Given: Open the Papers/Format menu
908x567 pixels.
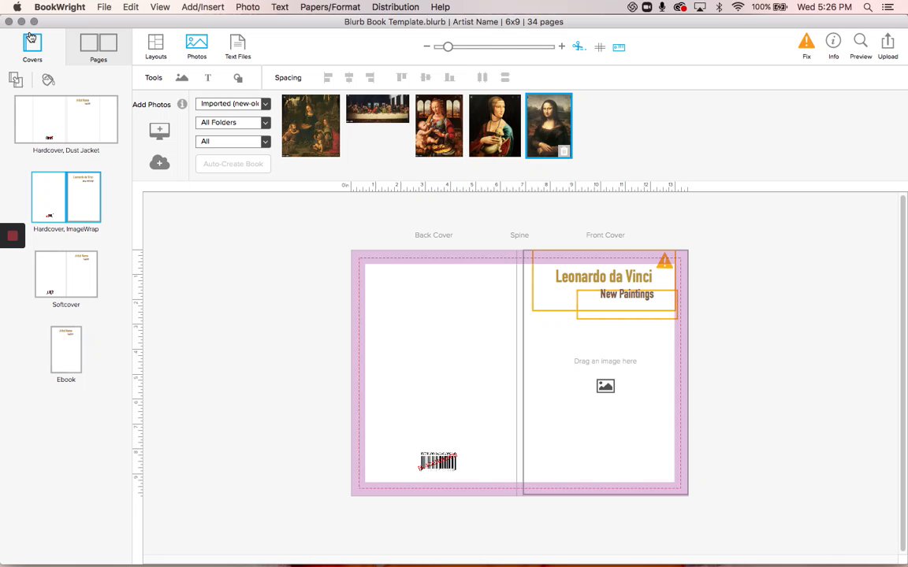Looking at the screenshot, I should tap(330, 7).
